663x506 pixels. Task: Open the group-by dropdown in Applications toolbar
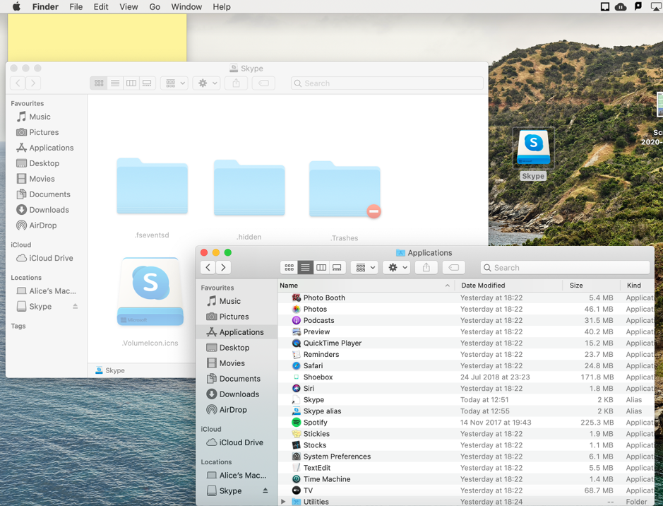click(x=365, y=268)
